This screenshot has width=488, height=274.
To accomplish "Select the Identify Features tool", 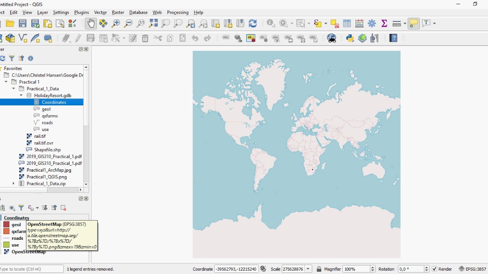I will click(271, 24).
